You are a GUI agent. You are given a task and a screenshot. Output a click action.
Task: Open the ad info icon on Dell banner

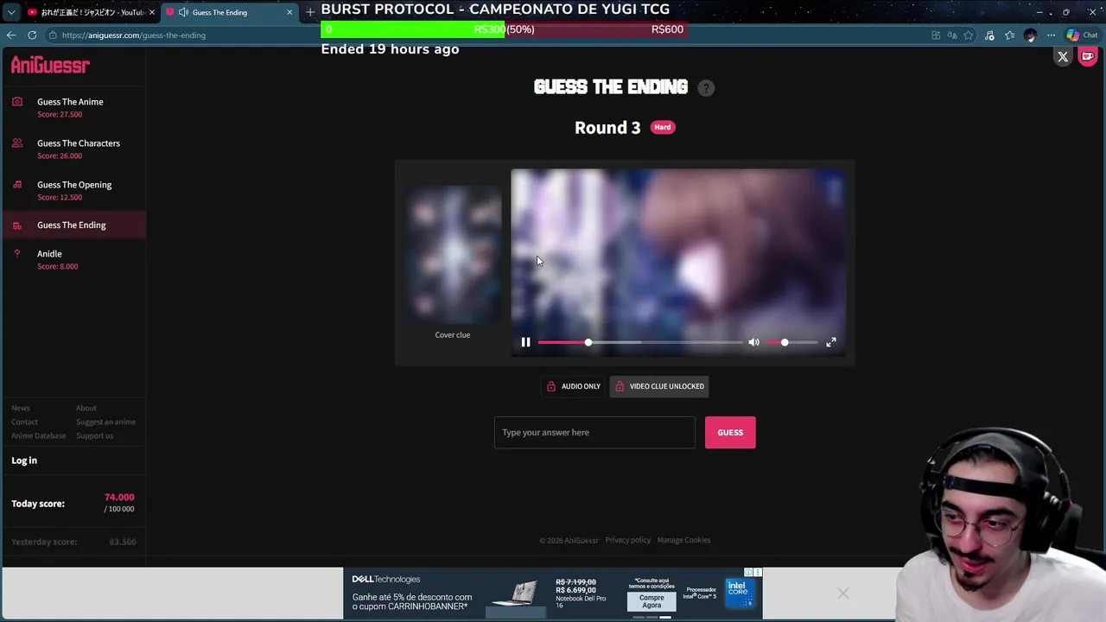749,572
